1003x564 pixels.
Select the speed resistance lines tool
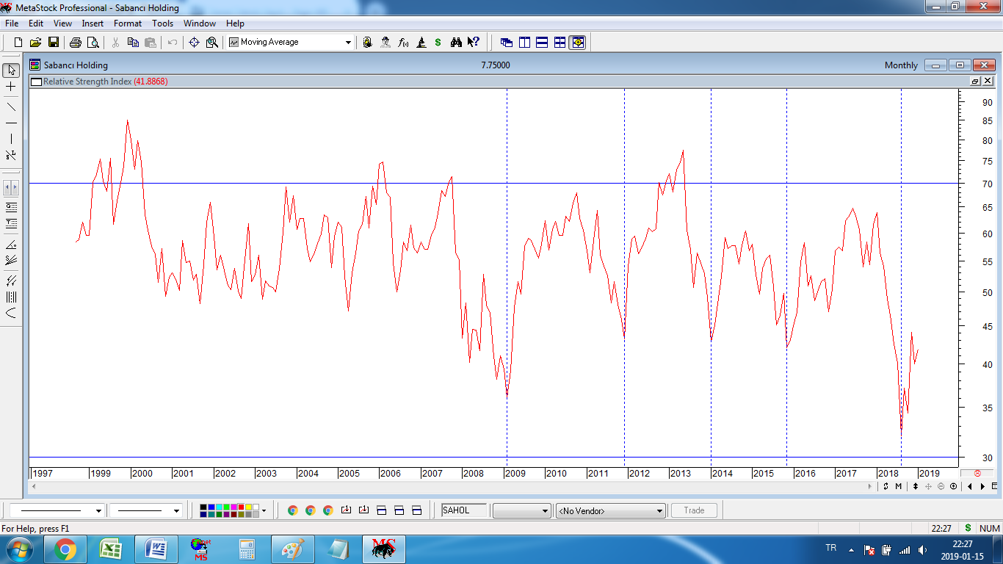point(11,261)
